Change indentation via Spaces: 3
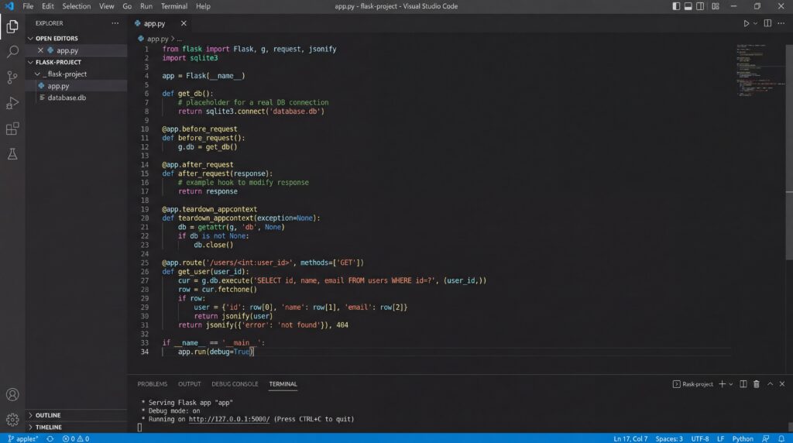The image size is (793, 443). (x=668, y=438)
